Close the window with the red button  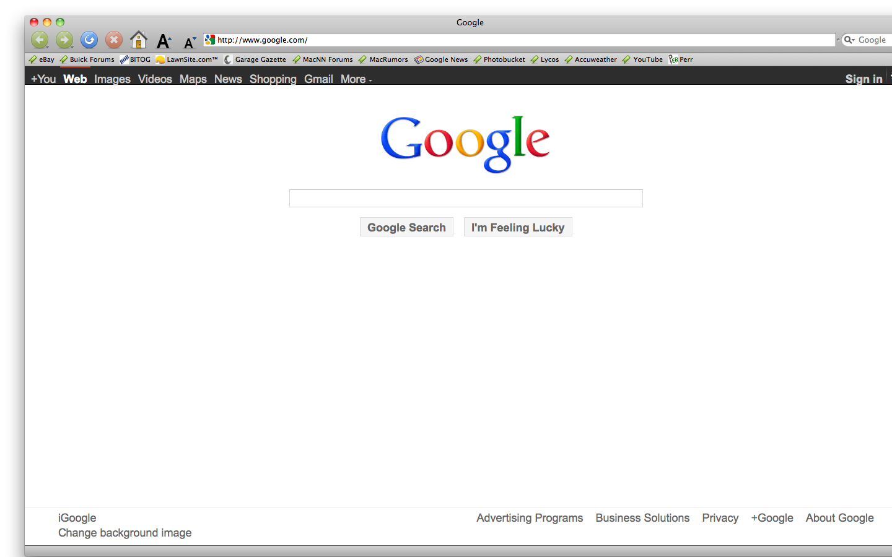[34, 22]
